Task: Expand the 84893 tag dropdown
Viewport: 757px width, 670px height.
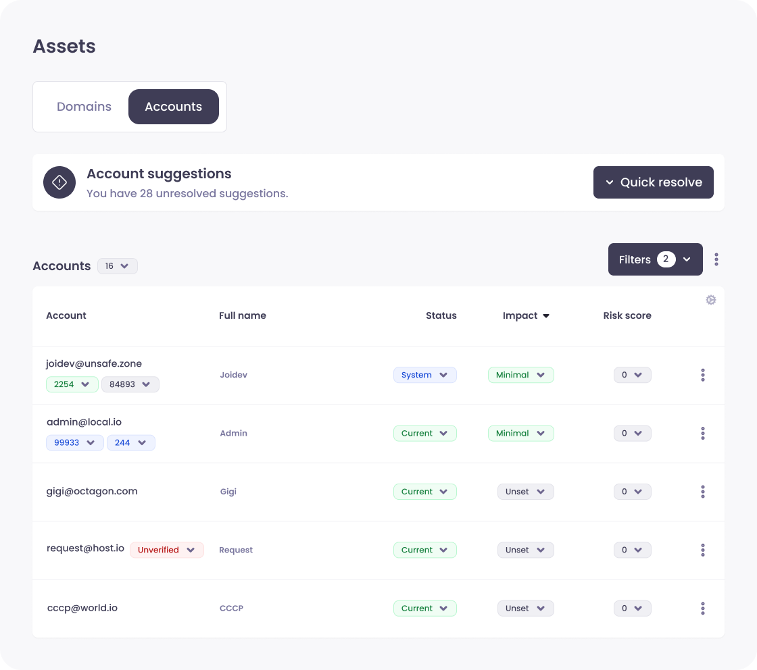Action: 130,384
